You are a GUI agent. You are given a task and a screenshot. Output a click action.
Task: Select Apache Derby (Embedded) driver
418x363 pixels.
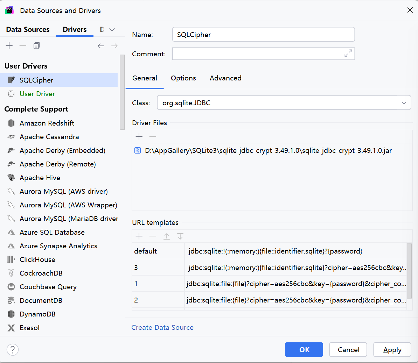coord(59,150)
